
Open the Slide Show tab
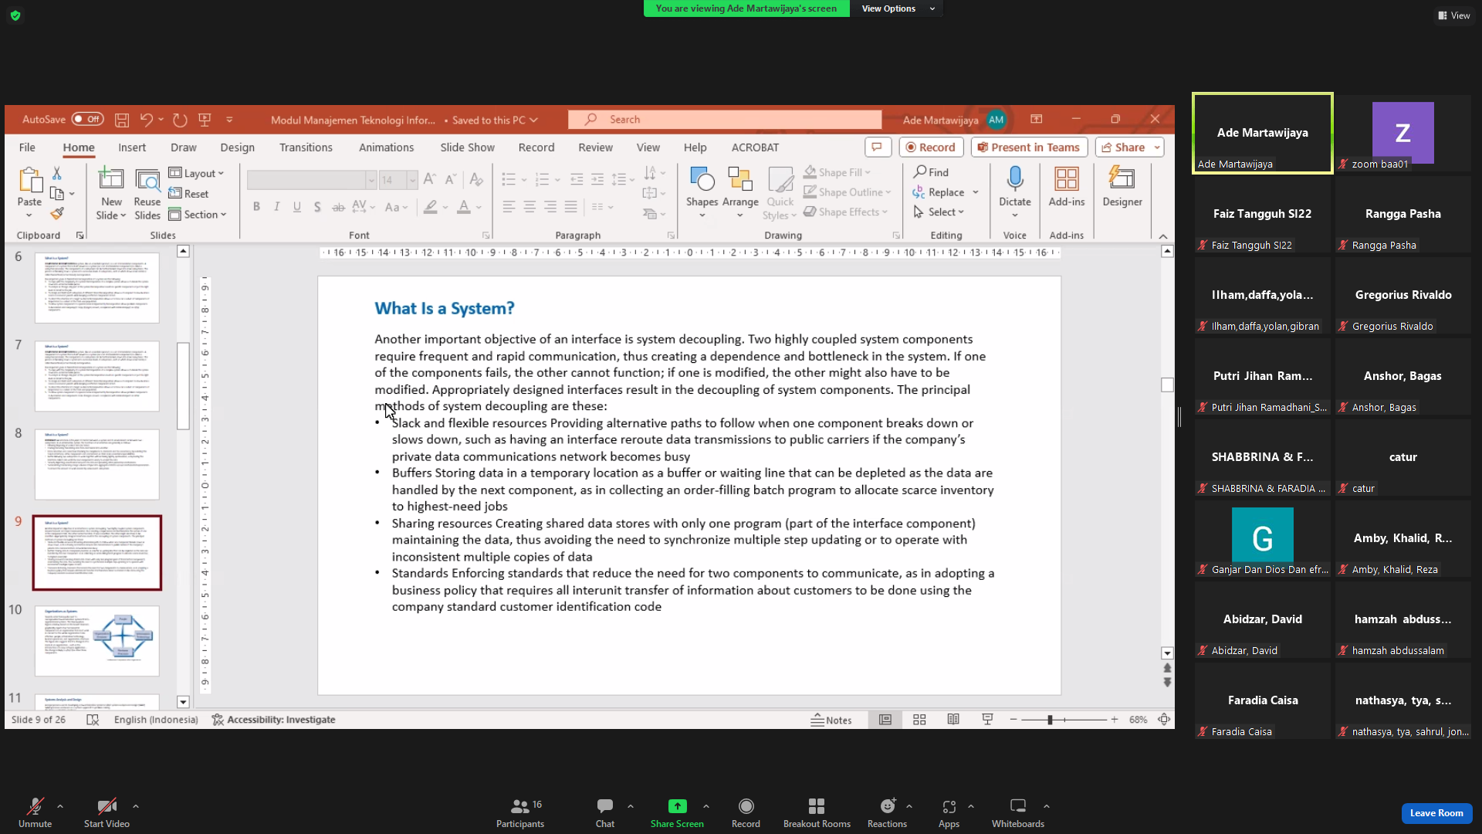(467, 147)
